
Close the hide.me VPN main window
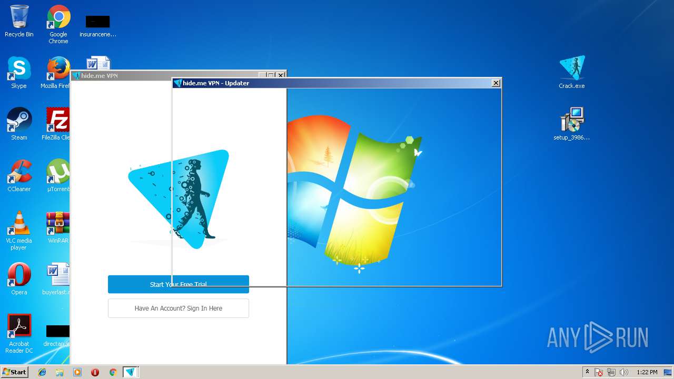(281, 76)
